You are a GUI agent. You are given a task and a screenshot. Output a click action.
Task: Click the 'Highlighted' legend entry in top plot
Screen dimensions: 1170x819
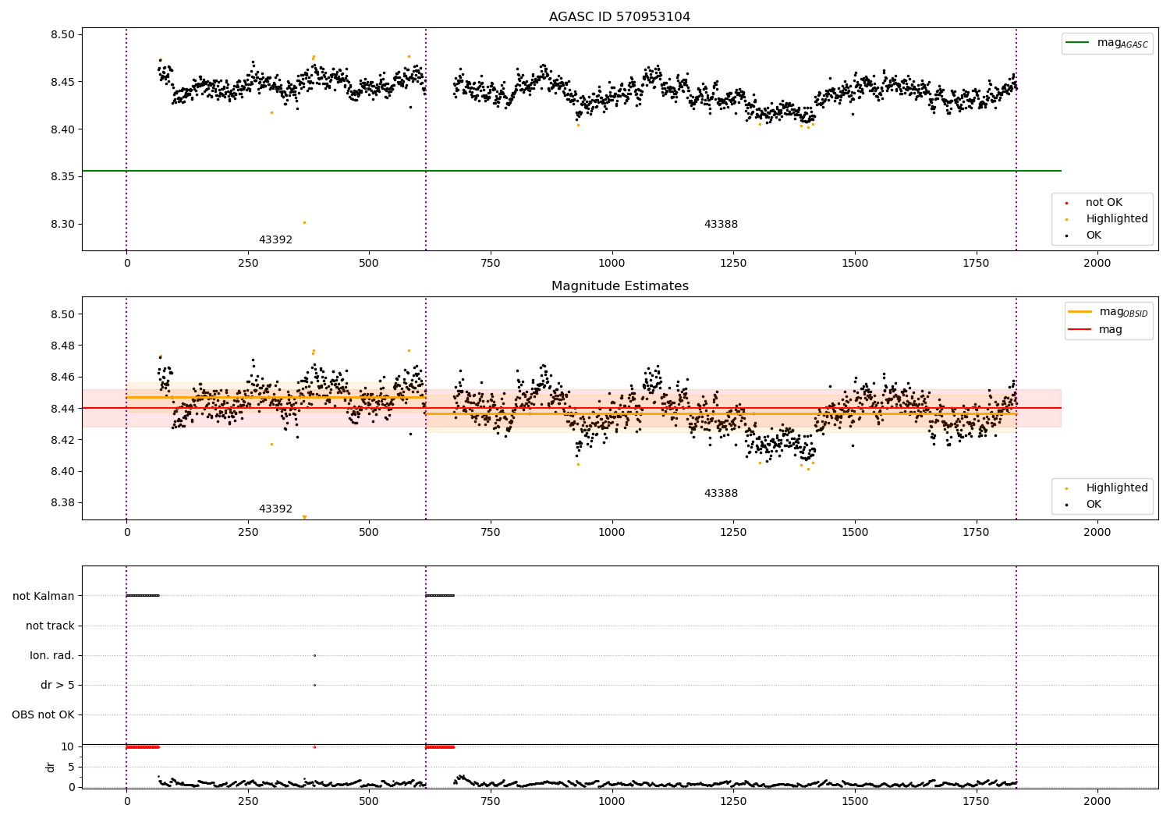pos(1116,218)
